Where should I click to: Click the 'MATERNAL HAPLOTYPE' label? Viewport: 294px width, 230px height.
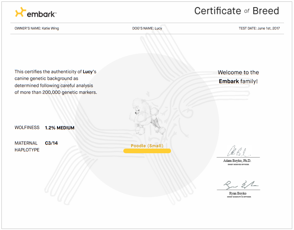point(27,146)
